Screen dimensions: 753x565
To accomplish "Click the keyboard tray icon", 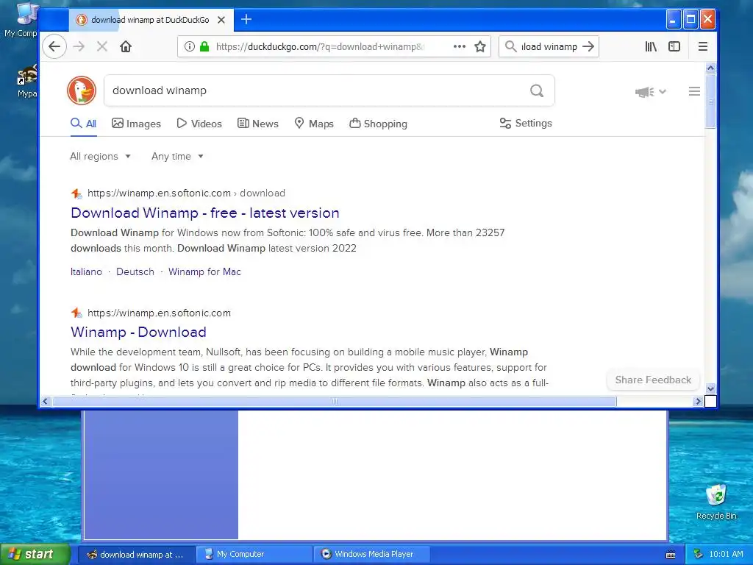I will click(x=671, y=555).
